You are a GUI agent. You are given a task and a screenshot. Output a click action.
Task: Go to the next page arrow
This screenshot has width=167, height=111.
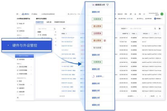157,96
